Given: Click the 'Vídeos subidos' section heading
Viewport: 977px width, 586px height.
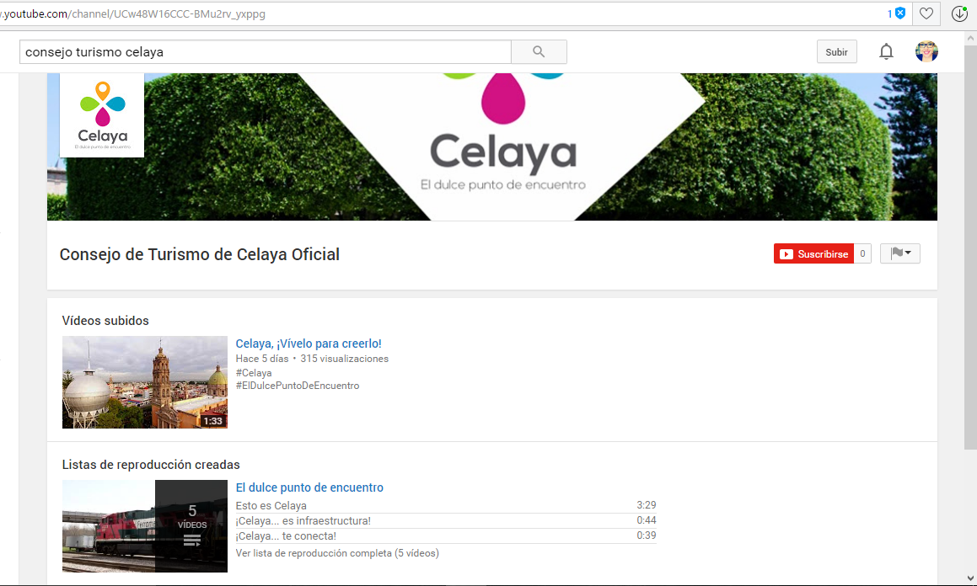Looking at the screenshot, I should (105, 321).
